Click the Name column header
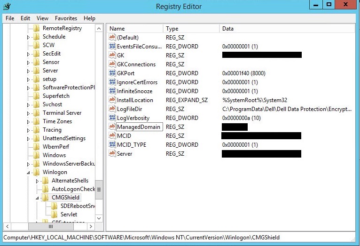 (135, 29)
